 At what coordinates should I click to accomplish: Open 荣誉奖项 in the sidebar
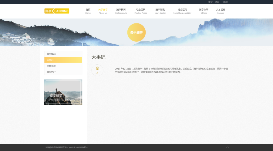tap(63, 66)
